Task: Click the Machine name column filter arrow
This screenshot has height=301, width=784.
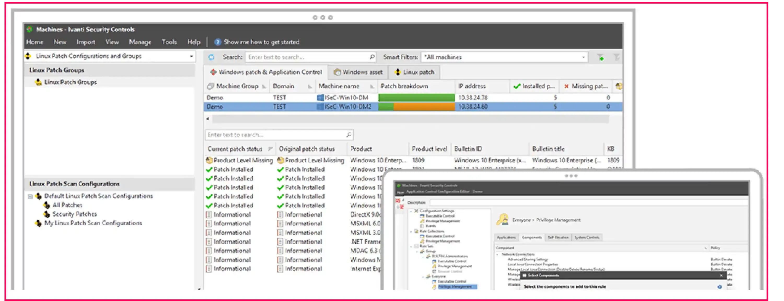Action: [x=372, y=87]
